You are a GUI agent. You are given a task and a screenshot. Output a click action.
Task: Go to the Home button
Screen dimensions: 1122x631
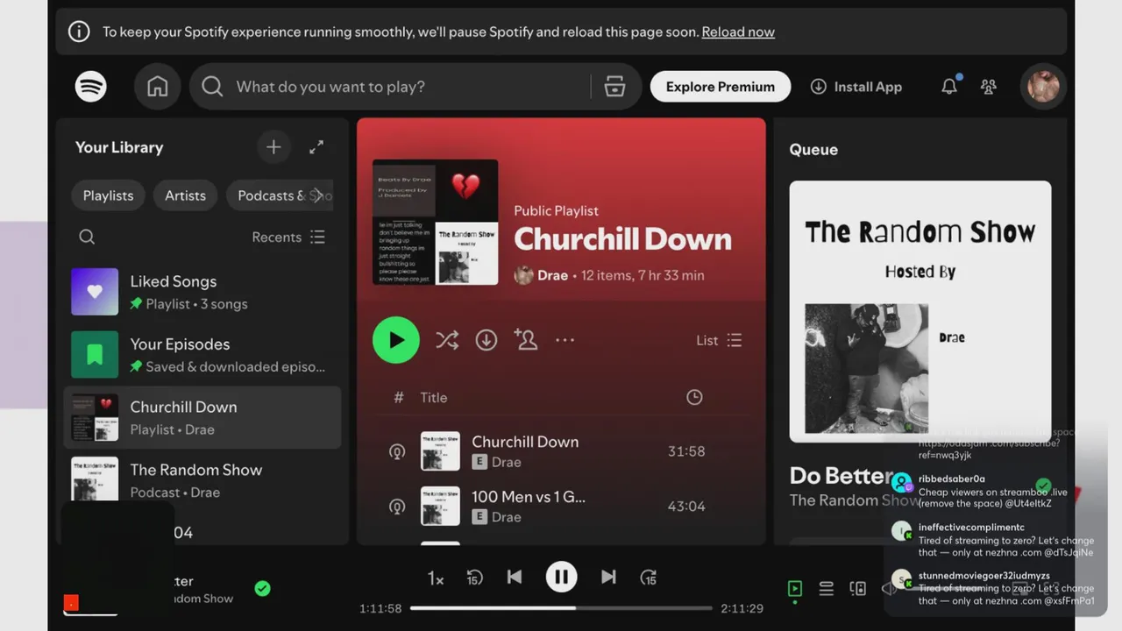[158, 87]
